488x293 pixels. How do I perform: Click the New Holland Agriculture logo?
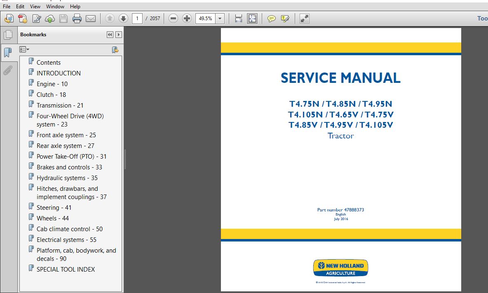click(340, 268)
